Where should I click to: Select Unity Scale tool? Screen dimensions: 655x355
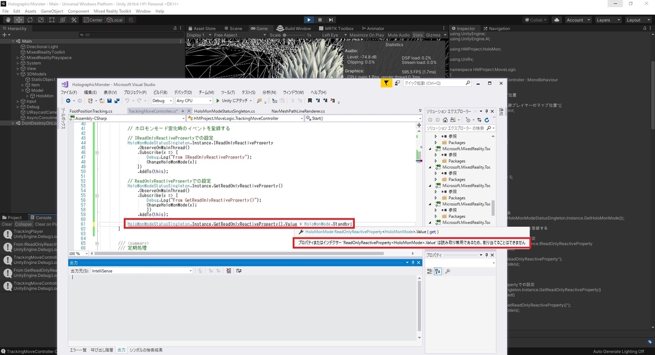point(40,20)
